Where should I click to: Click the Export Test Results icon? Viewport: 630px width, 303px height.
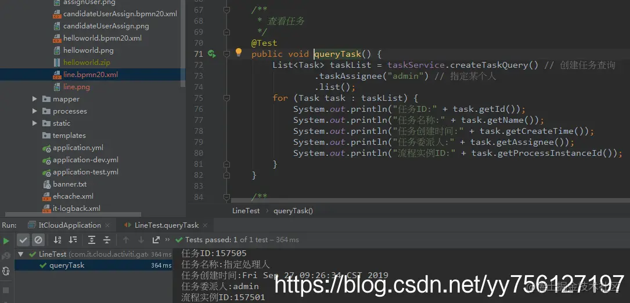156,240
